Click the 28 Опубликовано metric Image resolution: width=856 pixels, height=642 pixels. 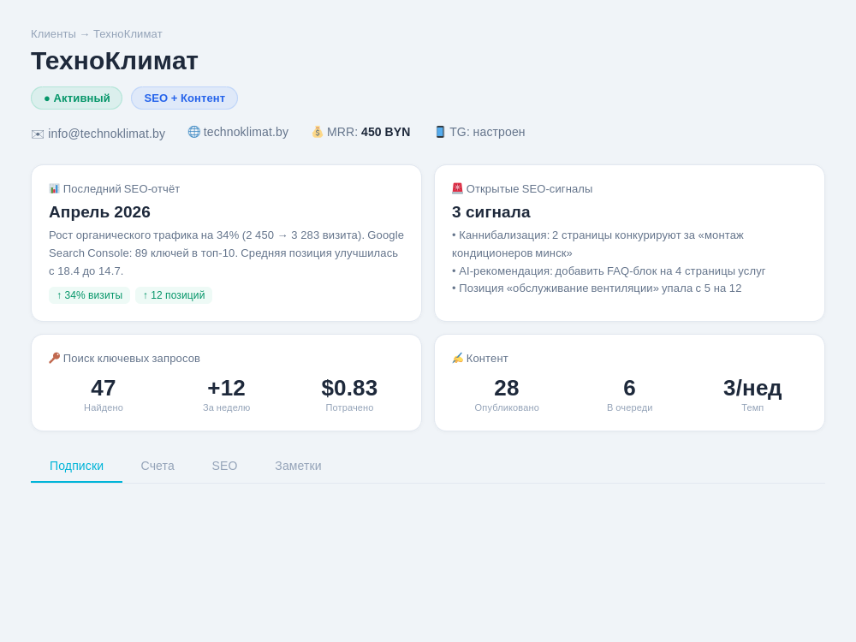(507, 395)
